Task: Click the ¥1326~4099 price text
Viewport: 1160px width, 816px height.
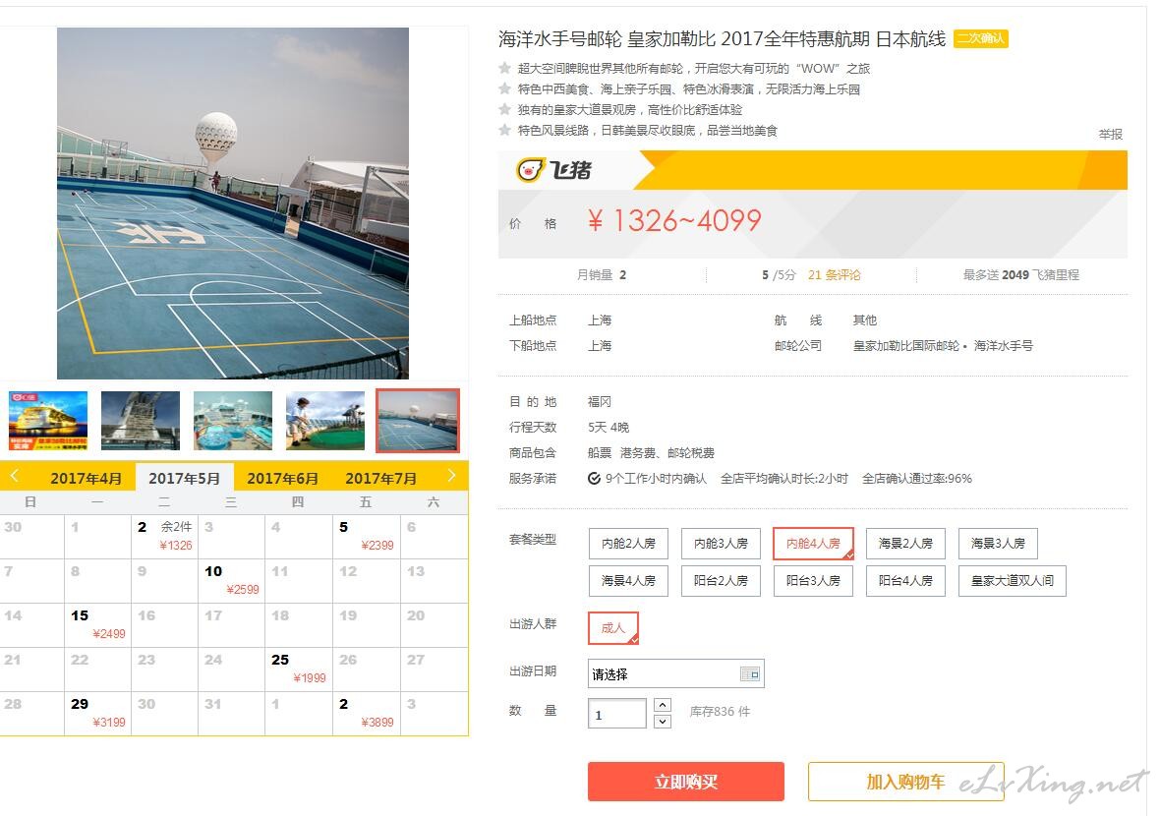Action: coord(674,220)
